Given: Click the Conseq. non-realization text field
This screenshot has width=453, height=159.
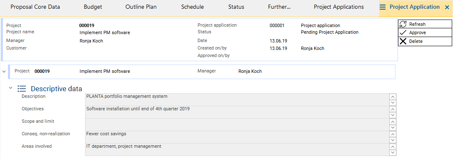Looking at the screenshot, I should tap(237, 137).
